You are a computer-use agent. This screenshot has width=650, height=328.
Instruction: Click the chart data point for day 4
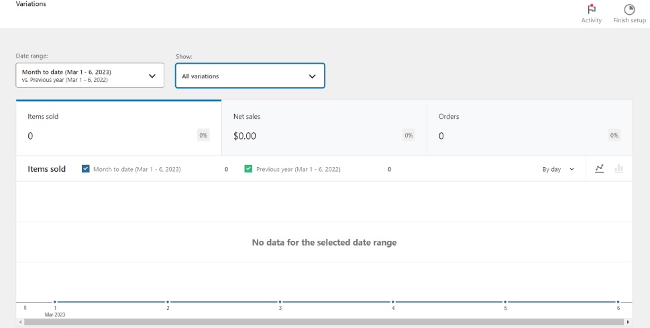click(x=393, y=302)
